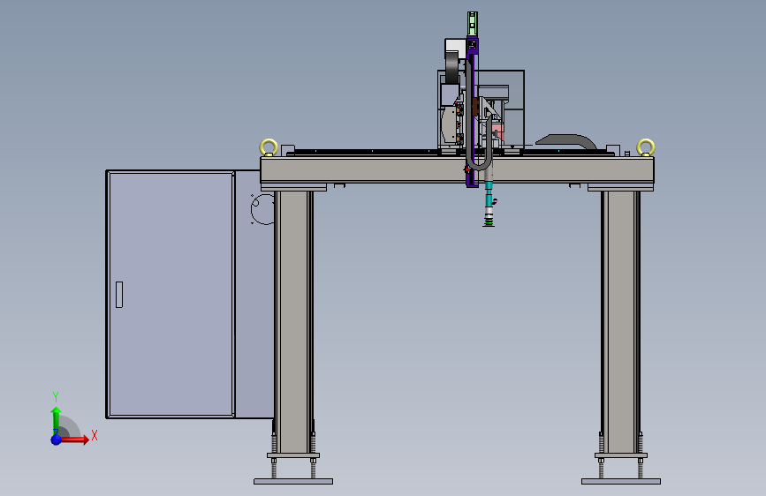
Task: Select the right floor base plate
Action: [621, 481]
